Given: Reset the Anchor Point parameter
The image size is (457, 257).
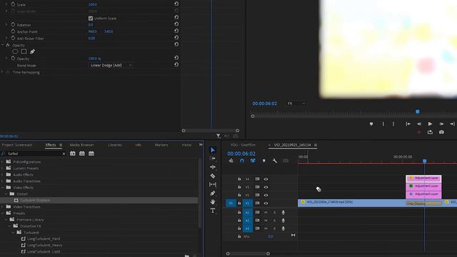Looking at the screenshot, I should 176,31.
